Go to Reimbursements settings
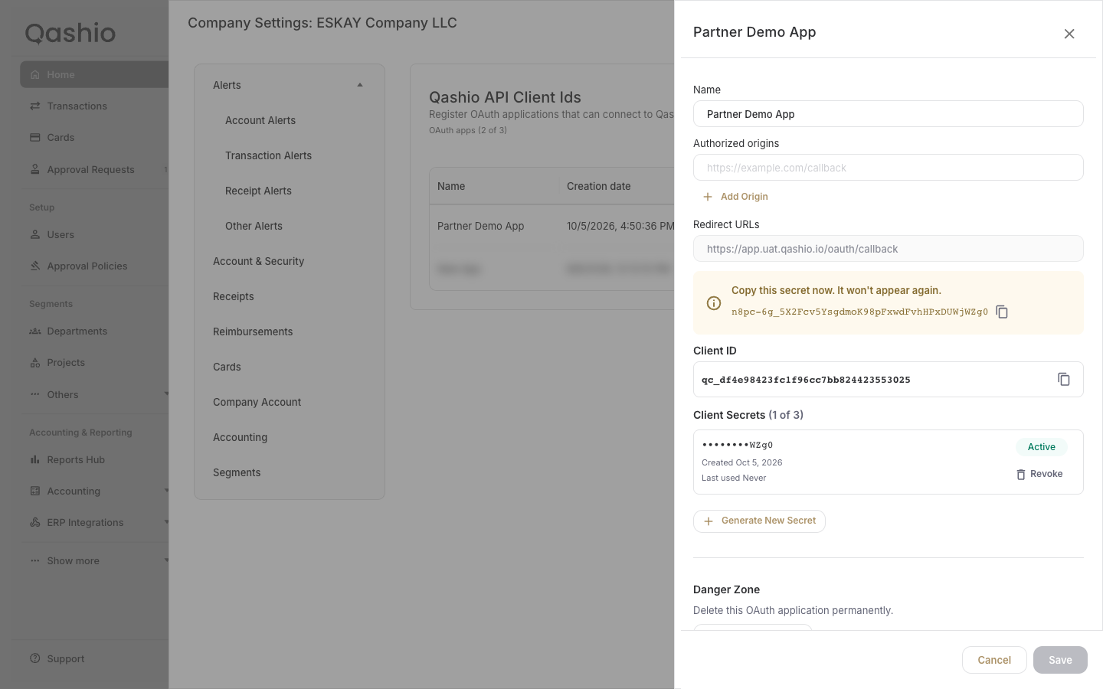 coord(253,331)
